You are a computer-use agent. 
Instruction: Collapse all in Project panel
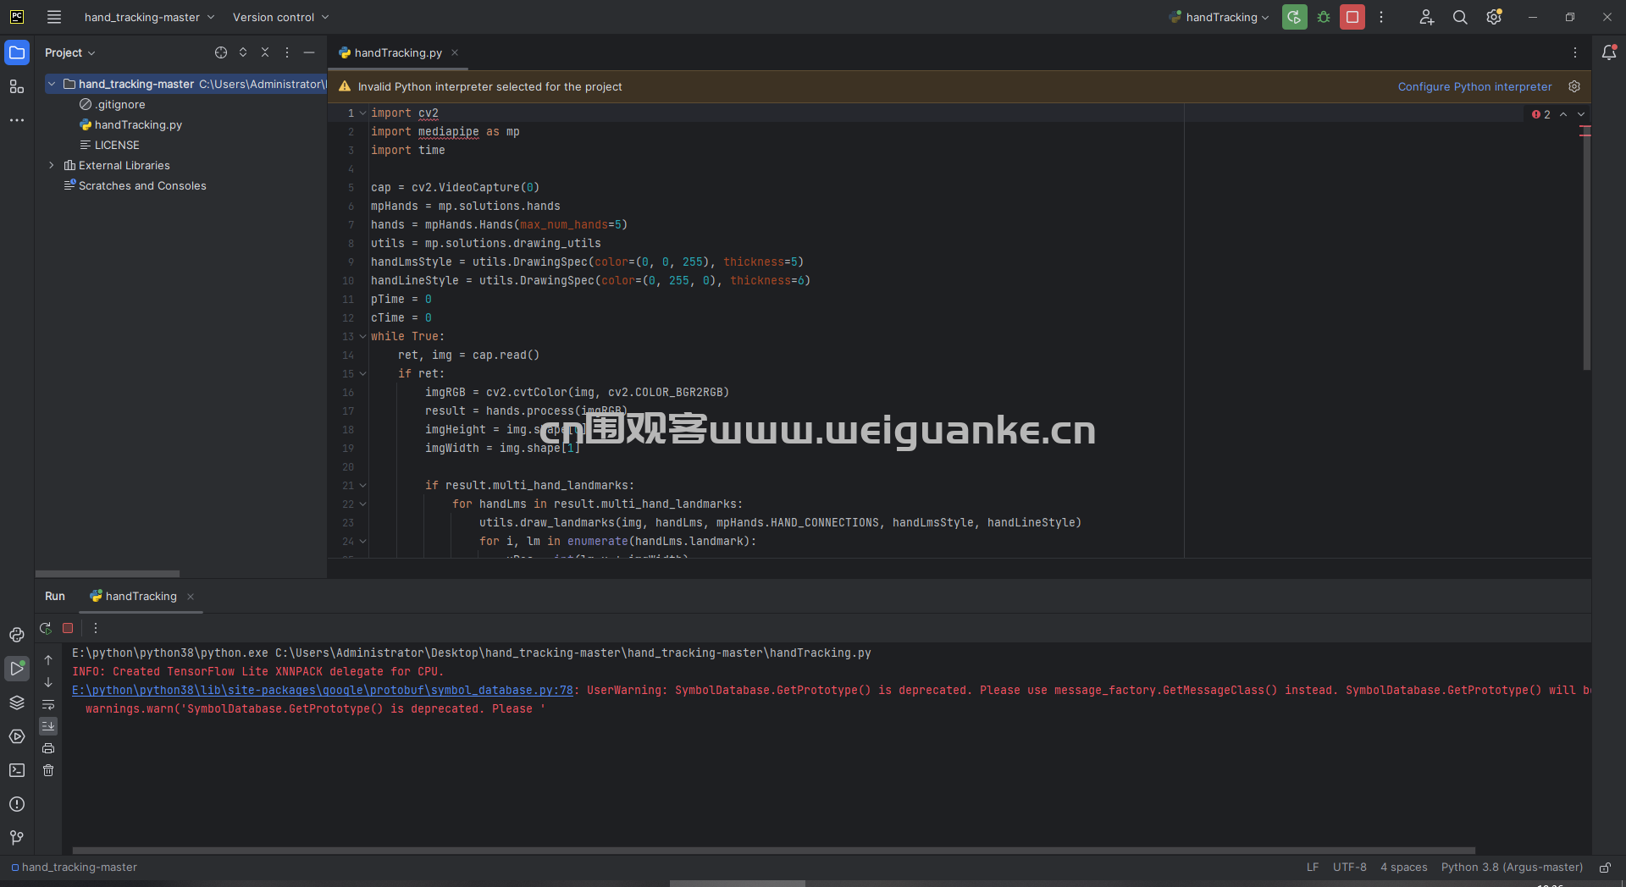click(265, 52)
